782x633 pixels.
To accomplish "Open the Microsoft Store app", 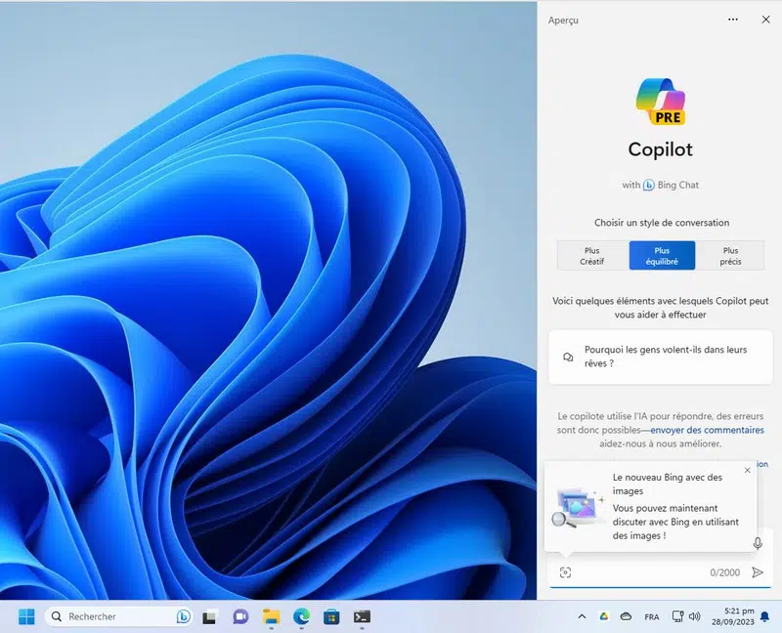I will (330, 616).
